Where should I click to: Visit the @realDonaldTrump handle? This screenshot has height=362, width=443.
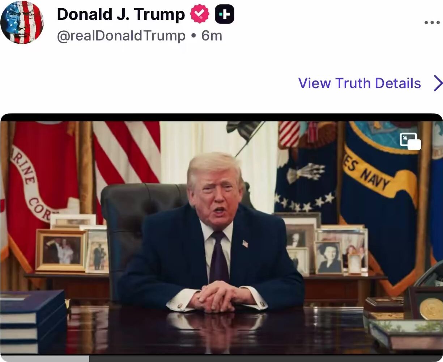[x=121, y=36]
